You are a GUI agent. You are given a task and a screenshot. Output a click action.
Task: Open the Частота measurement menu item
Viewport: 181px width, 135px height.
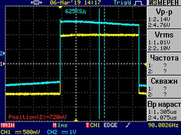tap(164, 64)
